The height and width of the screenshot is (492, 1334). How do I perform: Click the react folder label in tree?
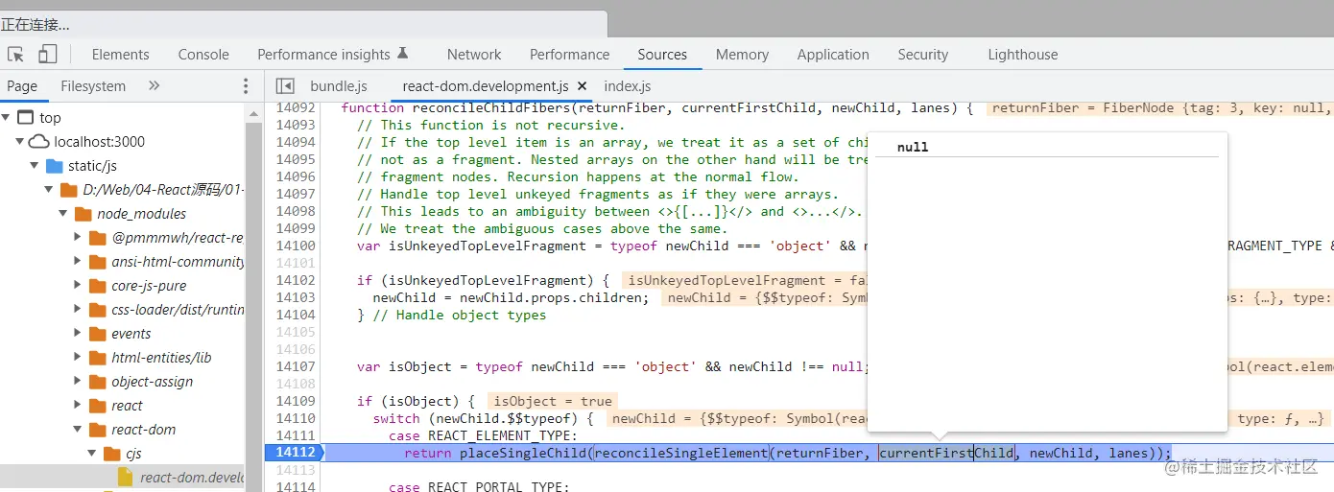[127, 406]
